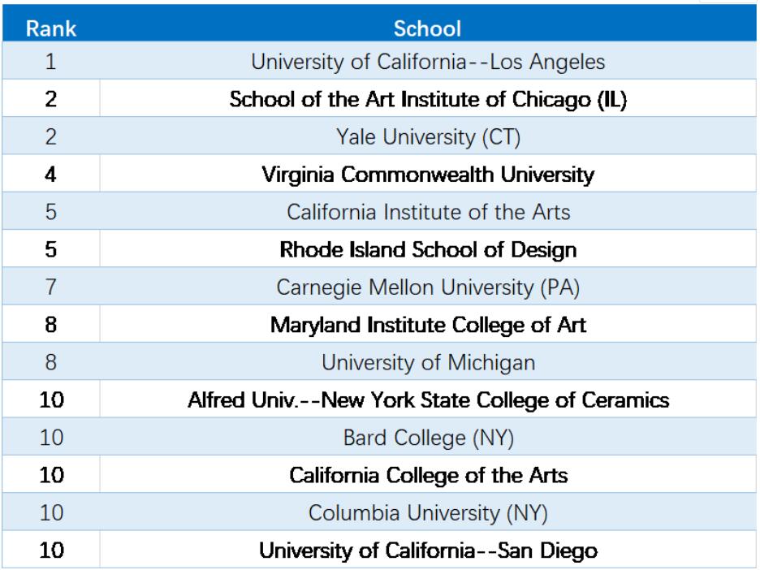Screen dimensions: 760x570
Task: Click rank 1 cell in first row
Action: tap(51, 61)
